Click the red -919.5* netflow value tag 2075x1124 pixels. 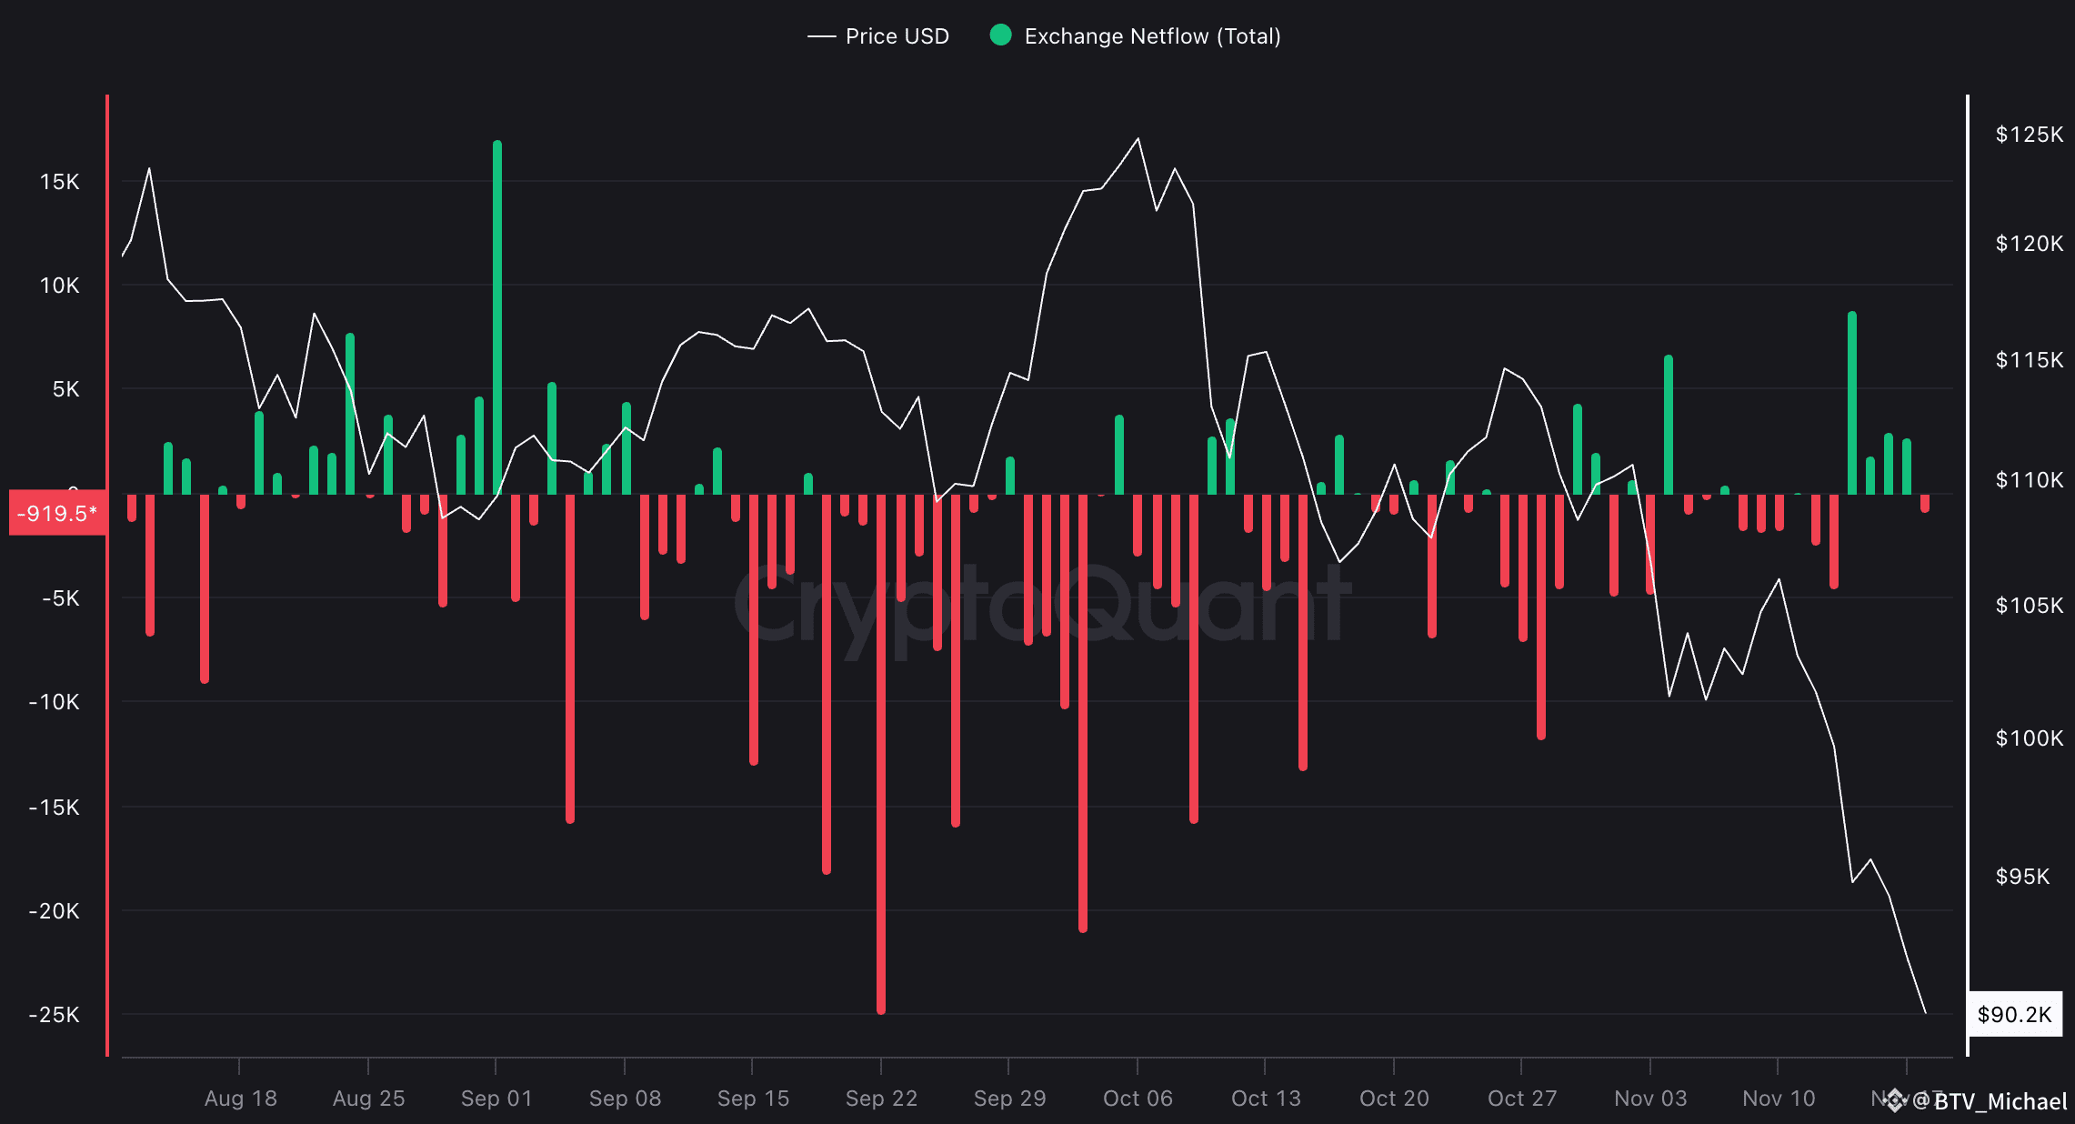click(57, 514)
